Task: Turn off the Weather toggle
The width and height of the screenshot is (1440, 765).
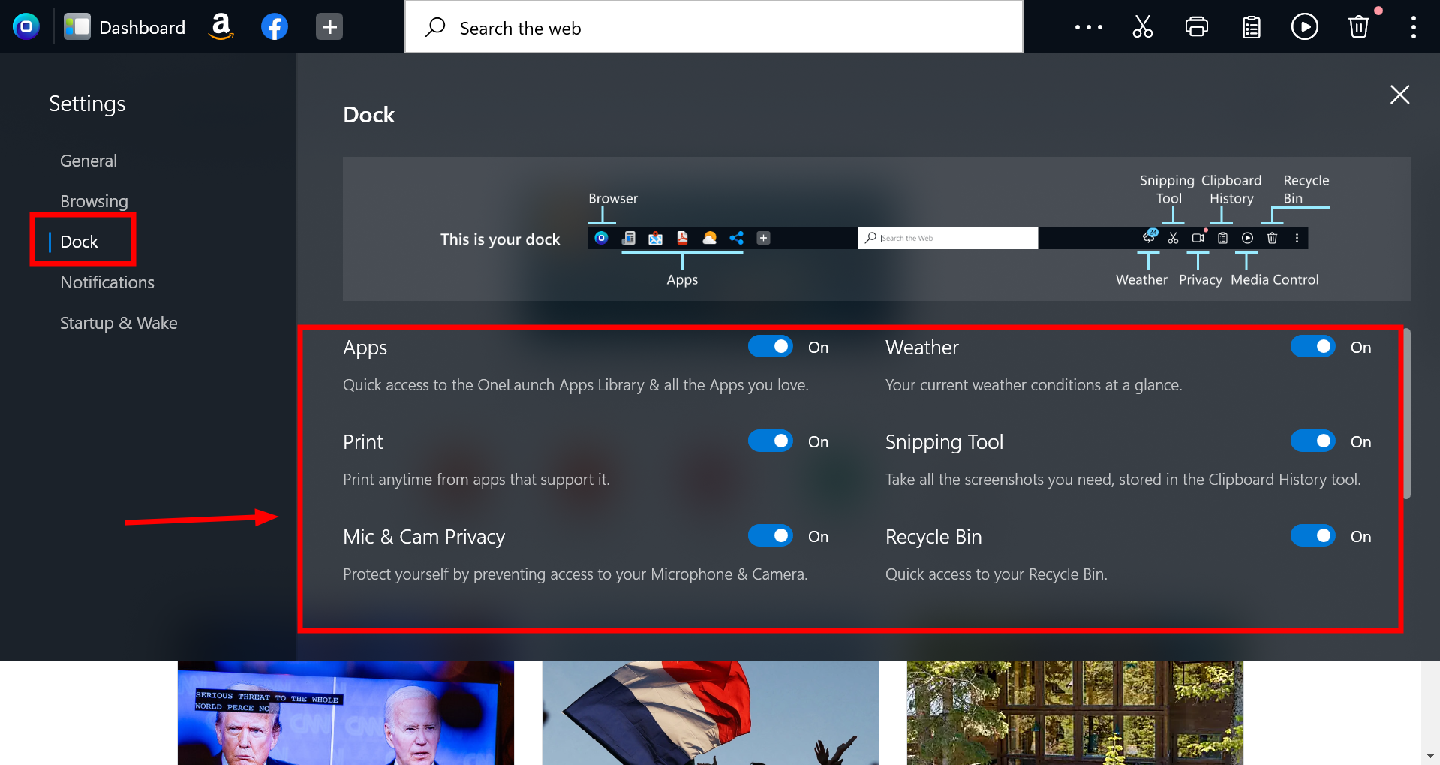Action: pyautogui.click(x=1312, y=346)
